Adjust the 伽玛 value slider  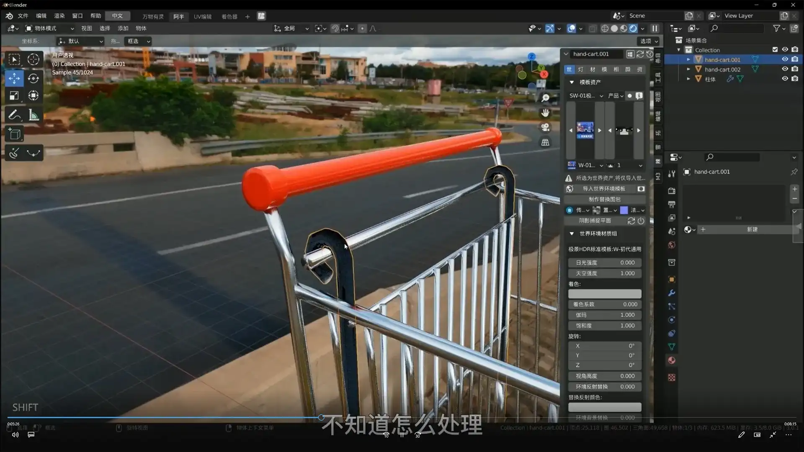[x=604, y=315]
